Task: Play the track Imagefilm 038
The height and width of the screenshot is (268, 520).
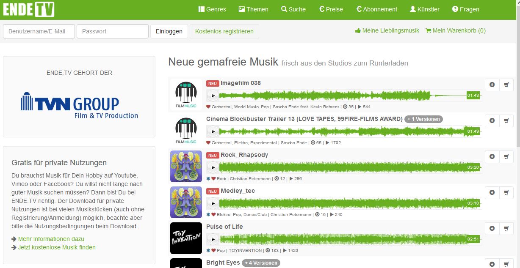Action: pos(213,96)
